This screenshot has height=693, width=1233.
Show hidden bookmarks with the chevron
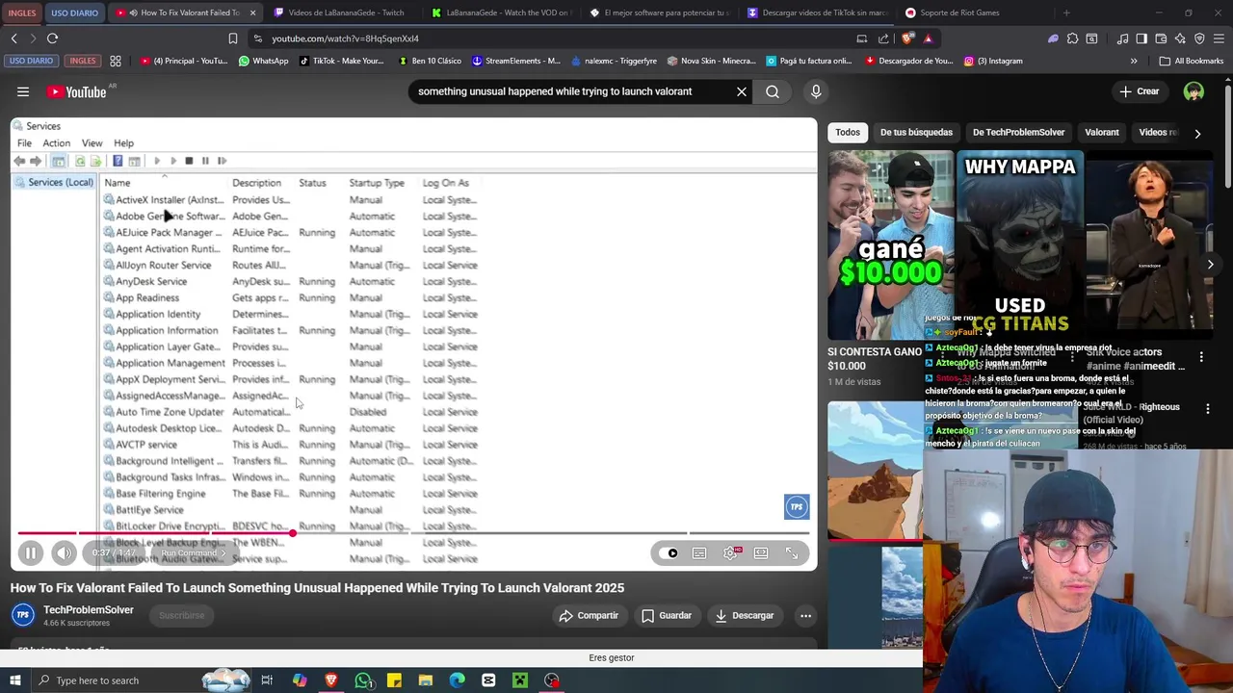(1134, 61)
